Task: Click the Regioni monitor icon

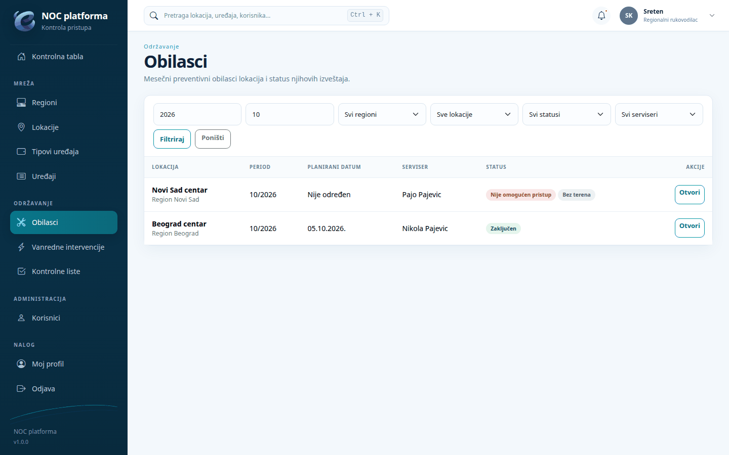Action: click(21, 103)
